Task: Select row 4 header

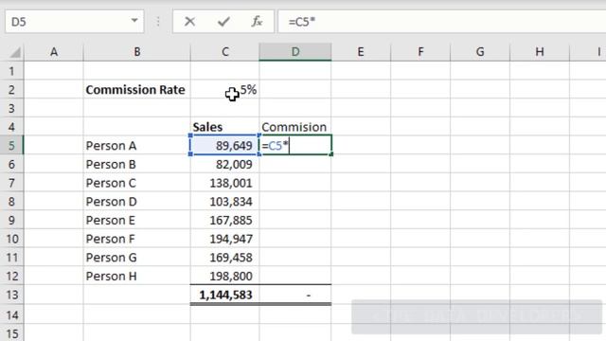Action: click(11, 127)
